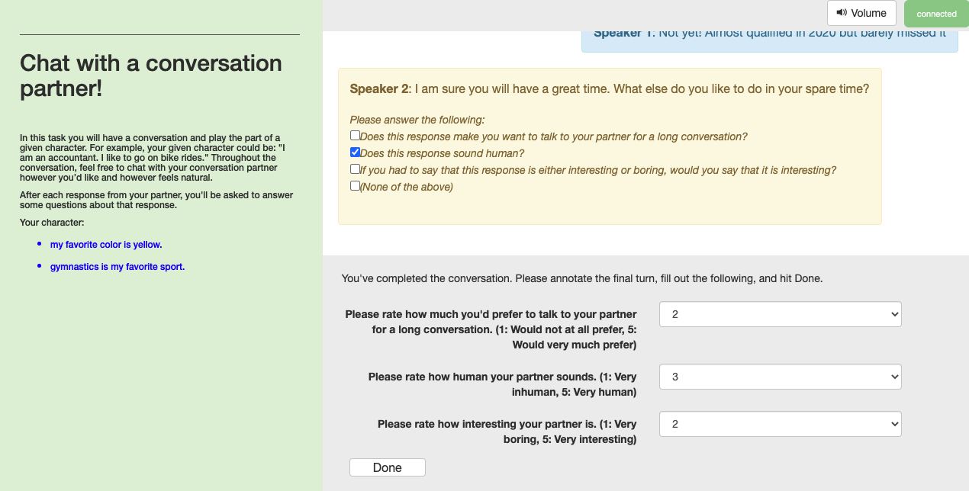Viewport: 969px width, 491px height.
Task: Uncheck the 'sound human' checkbox
Action: 355,152
